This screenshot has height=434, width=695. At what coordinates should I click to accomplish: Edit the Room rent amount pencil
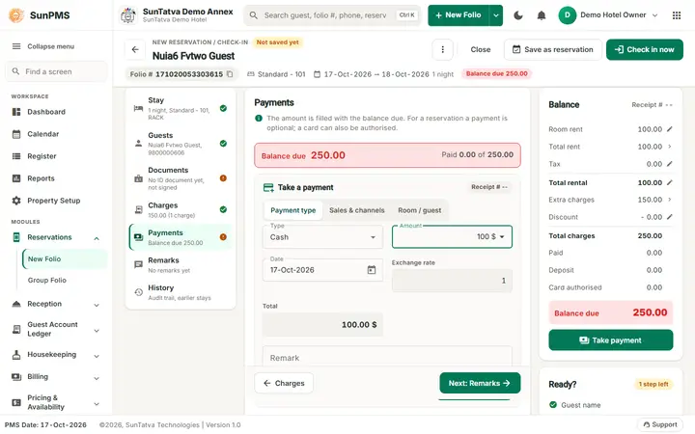[x=669, y=129]
